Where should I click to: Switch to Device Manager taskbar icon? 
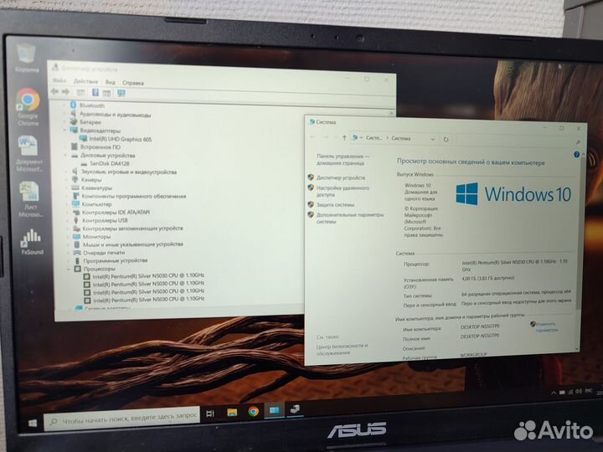pyautogui.click(x=295, y=409)
